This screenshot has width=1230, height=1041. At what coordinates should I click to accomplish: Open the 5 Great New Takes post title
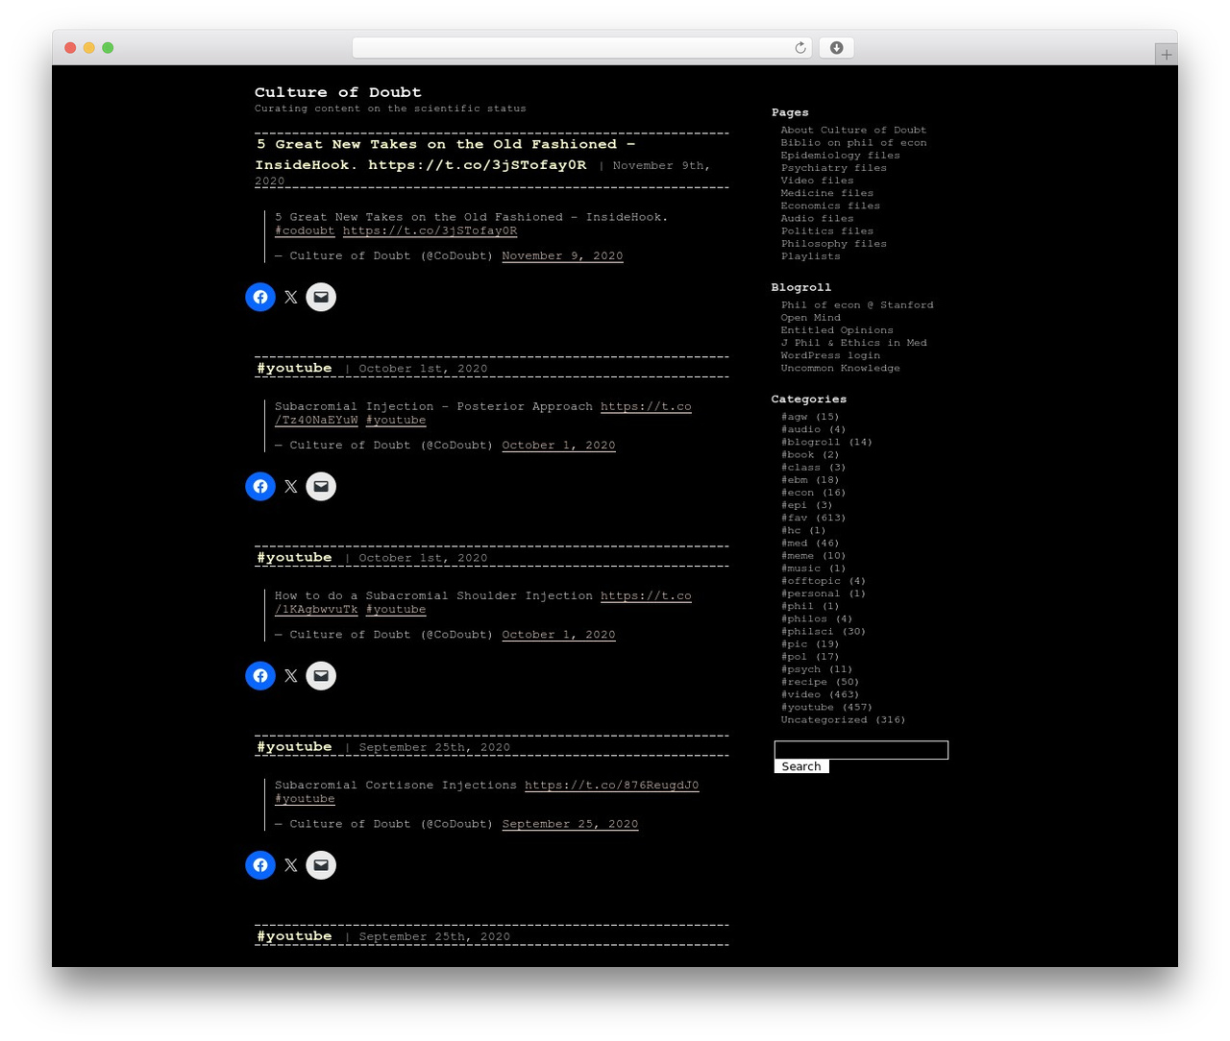[x=445, y=155]
